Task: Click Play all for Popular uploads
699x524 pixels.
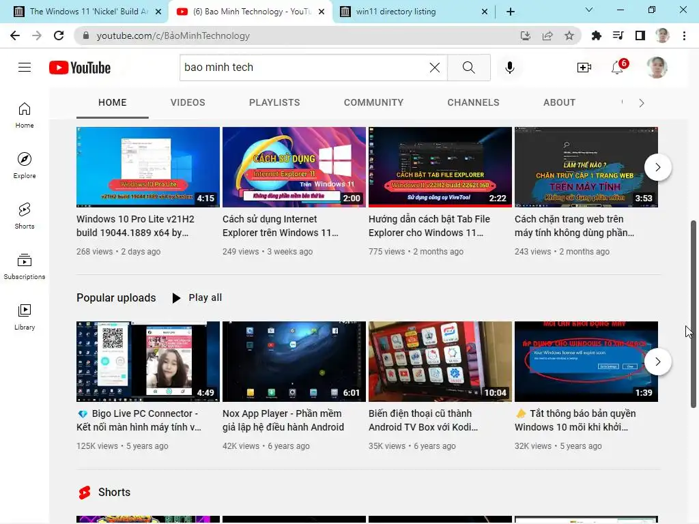Action: coord(197,297)
